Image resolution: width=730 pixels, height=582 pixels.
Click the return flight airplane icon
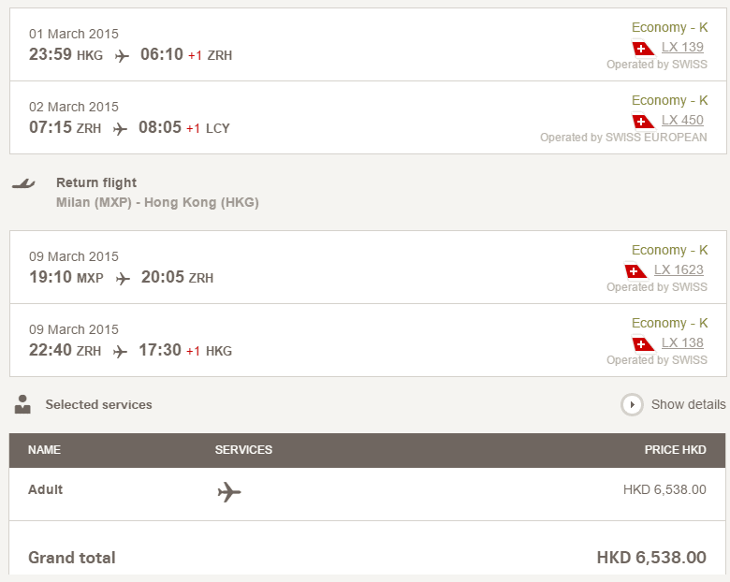coord(23,183)
